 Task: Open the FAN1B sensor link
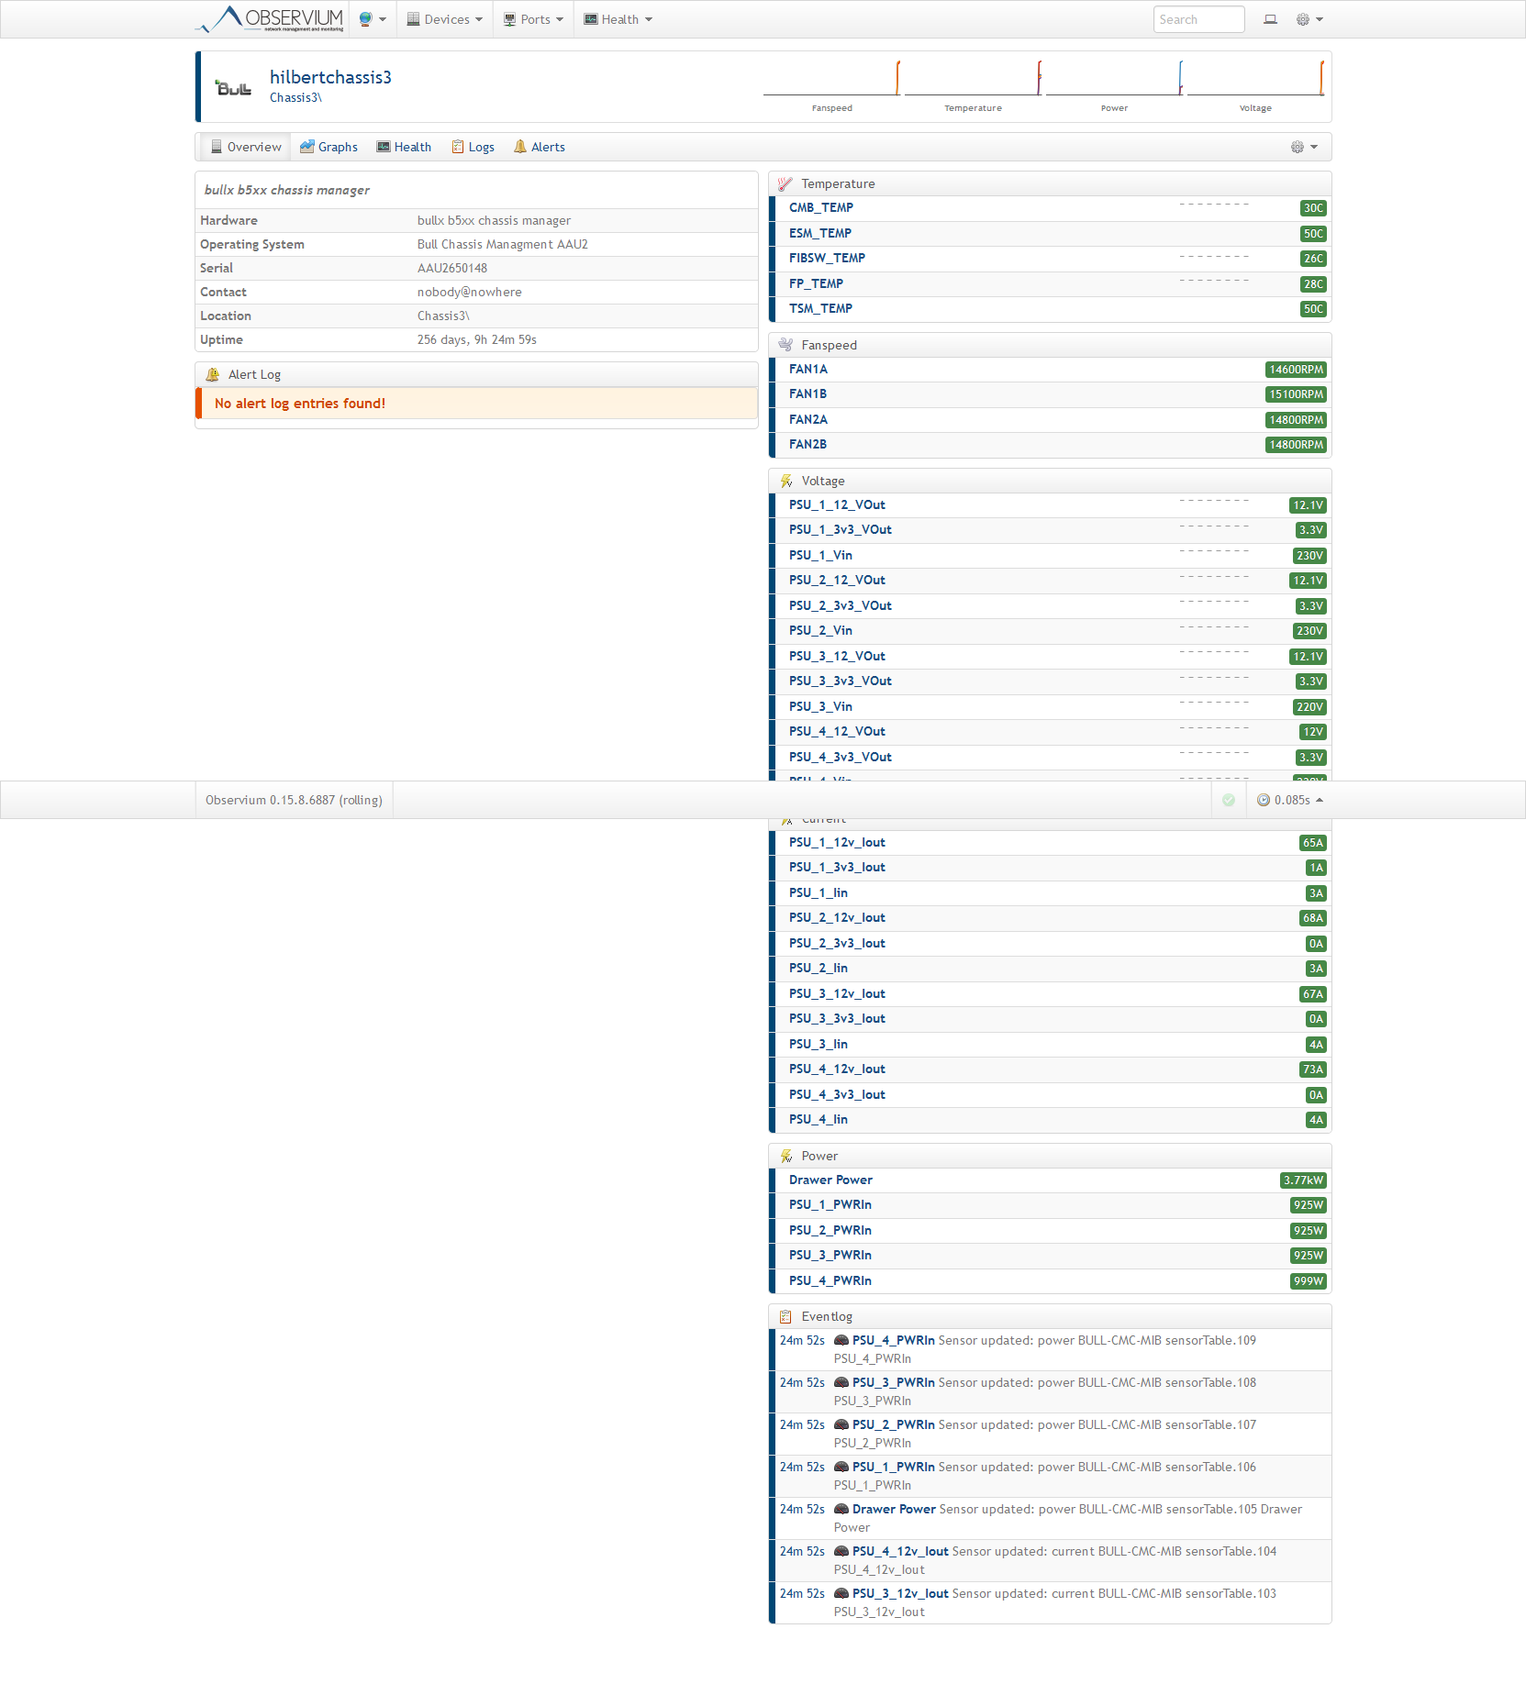click(808, 393)
